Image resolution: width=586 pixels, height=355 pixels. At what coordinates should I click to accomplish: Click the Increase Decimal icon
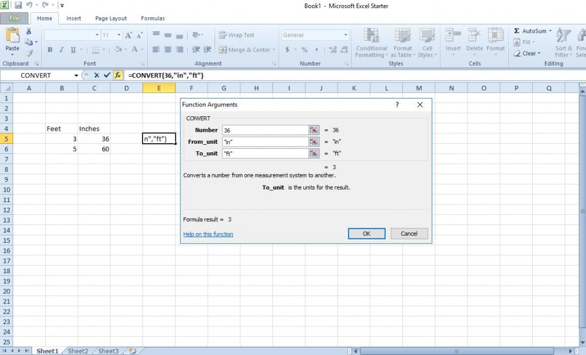coord(332,49)
